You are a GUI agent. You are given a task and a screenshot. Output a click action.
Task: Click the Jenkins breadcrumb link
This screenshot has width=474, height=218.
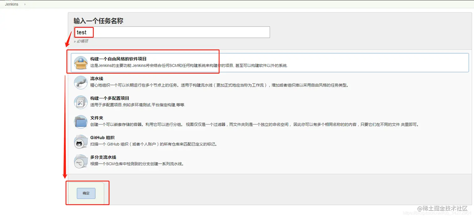coord(12,4)
